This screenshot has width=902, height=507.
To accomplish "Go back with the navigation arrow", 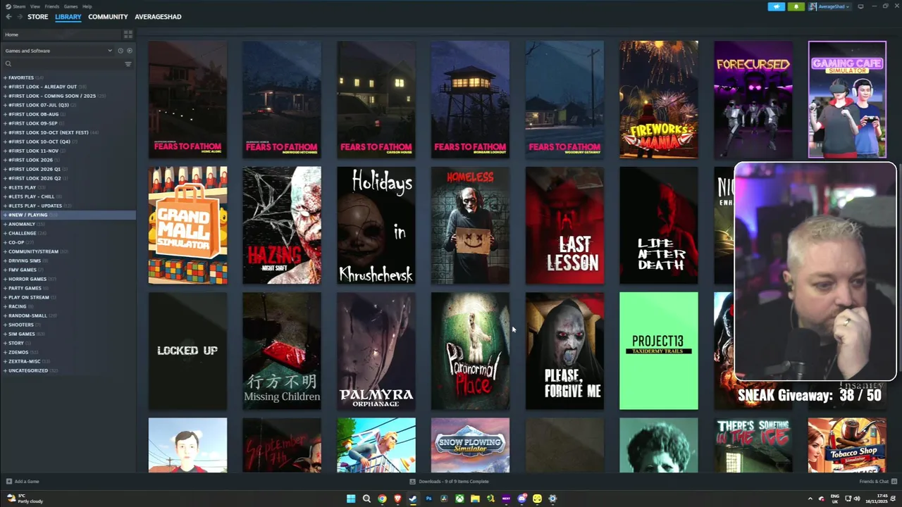I will (8, 17).
